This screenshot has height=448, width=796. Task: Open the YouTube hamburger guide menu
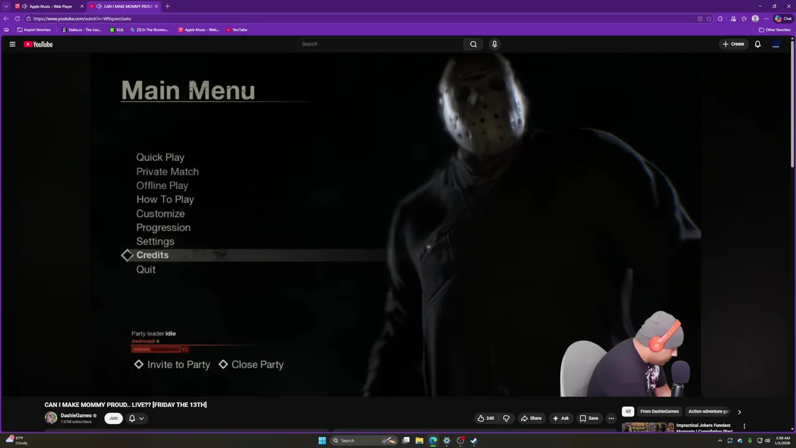coord(12,44)
